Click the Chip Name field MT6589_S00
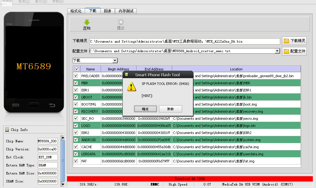 click(48, 141)
